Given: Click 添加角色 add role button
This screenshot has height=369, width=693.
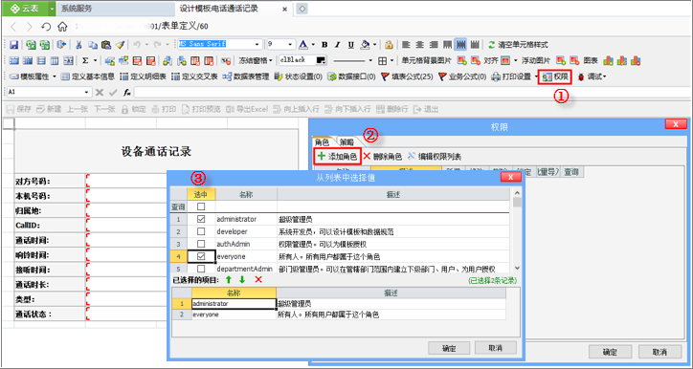Looking at the screenshot, I should pyautogui.click(x=337, y=156).
